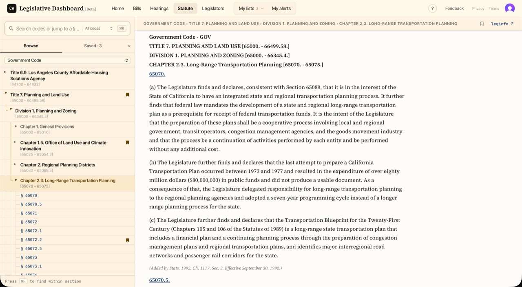Bookmark the current chapter in header

pos(482,24)
